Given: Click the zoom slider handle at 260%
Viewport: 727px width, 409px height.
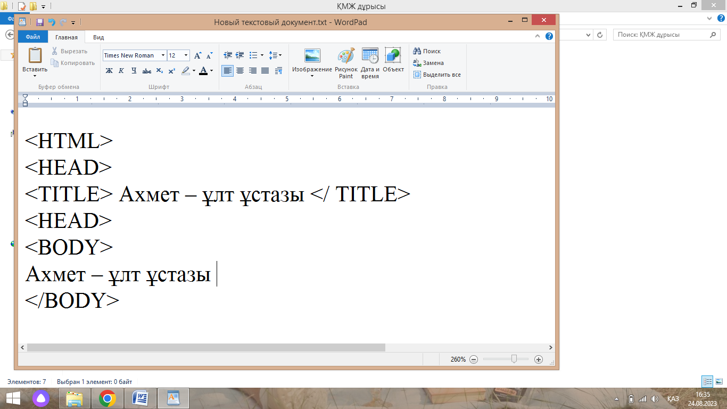Looking at the screenshot, I should (x=514, y=359).
